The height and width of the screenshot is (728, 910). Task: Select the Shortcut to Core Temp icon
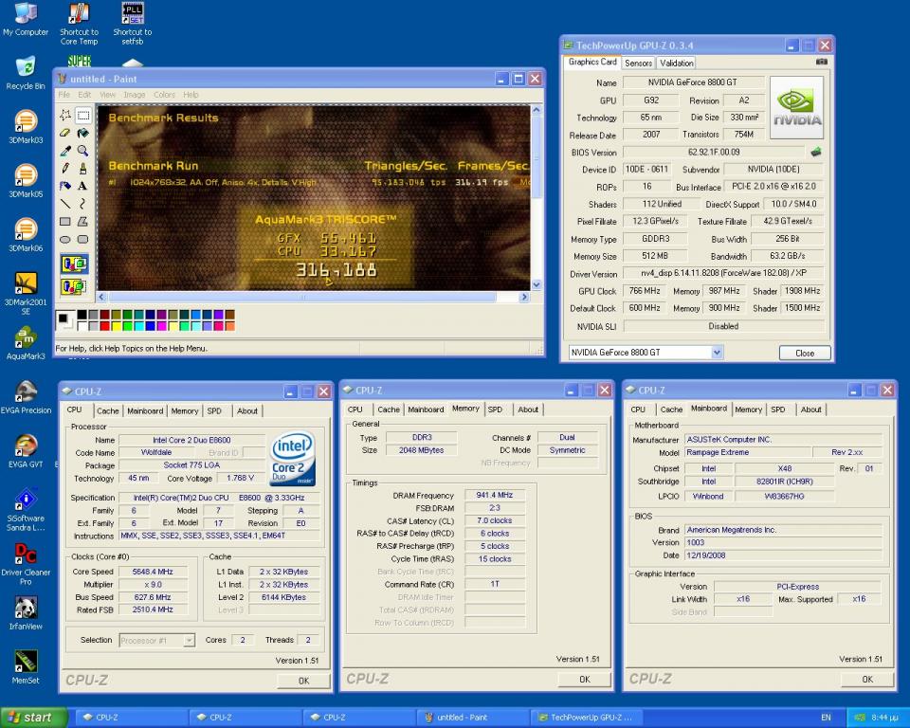click(x=79, y=23)
